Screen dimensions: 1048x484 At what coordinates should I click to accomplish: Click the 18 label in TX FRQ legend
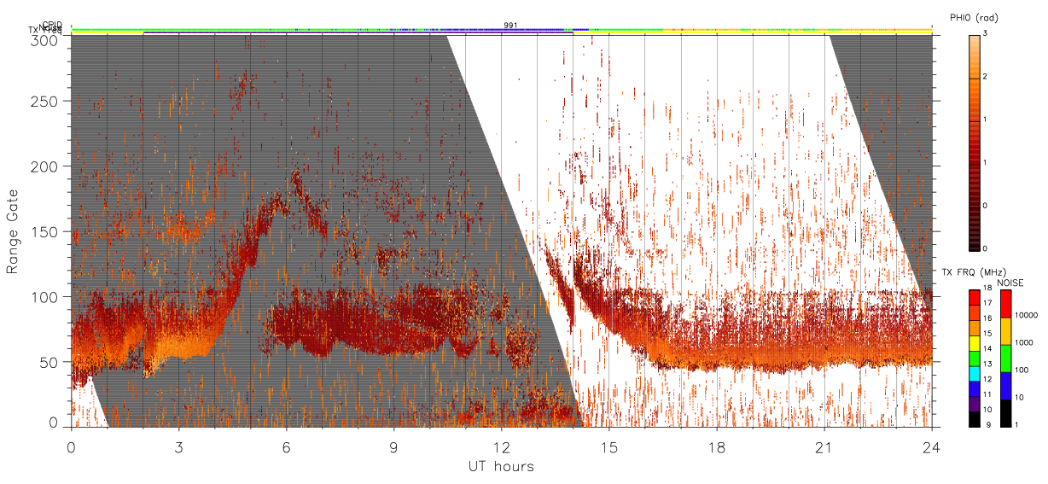(x=988, y=289)
